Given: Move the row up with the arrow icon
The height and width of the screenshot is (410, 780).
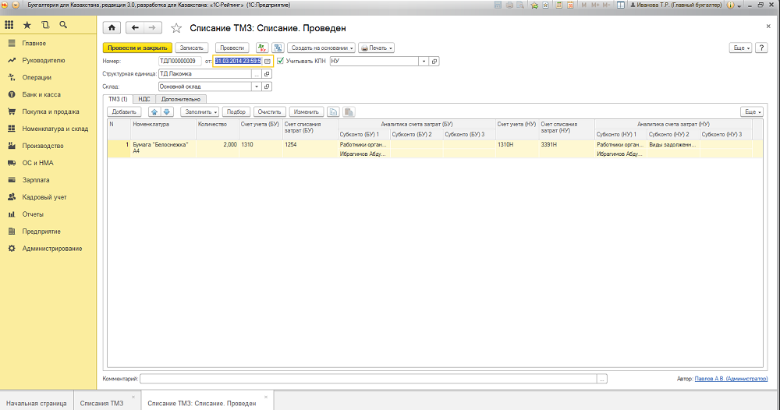Looking at the screenshot, I should 154,111.
